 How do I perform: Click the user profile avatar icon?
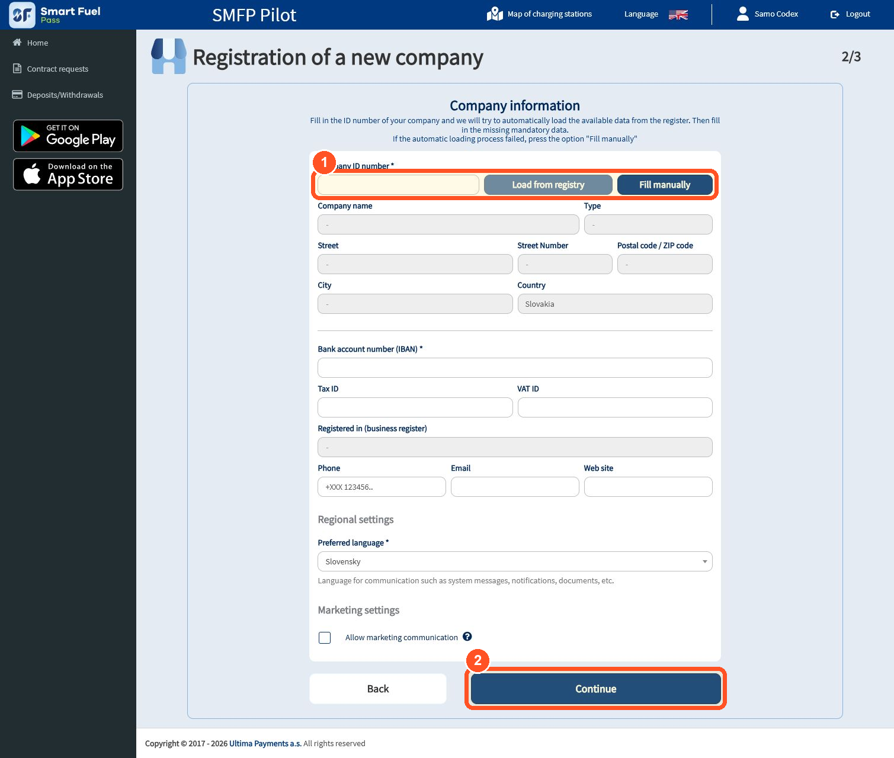(742, 14)
